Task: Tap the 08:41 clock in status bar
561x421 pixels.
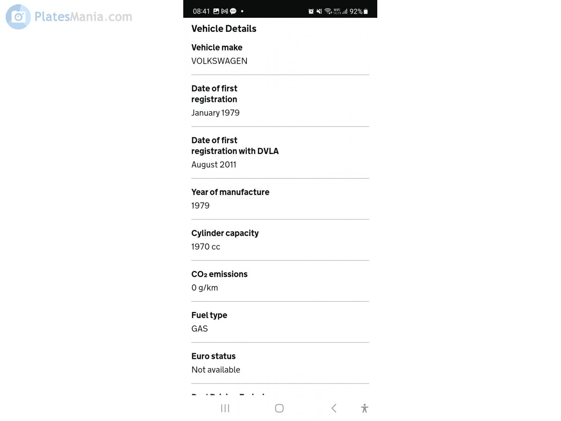Action: [201, 11]
